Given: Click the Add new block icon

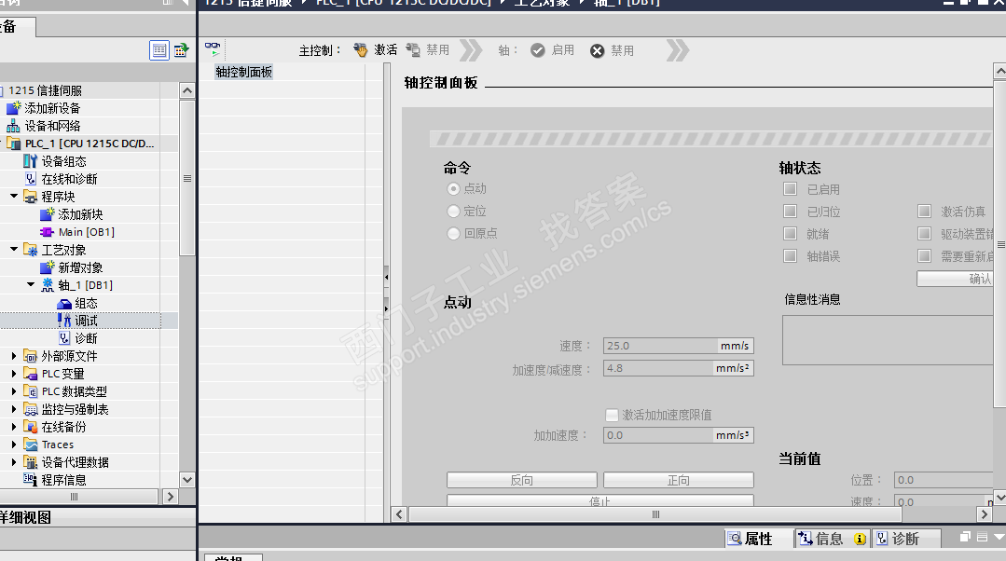Looking at the screenshot, I should tap(47, 214).
